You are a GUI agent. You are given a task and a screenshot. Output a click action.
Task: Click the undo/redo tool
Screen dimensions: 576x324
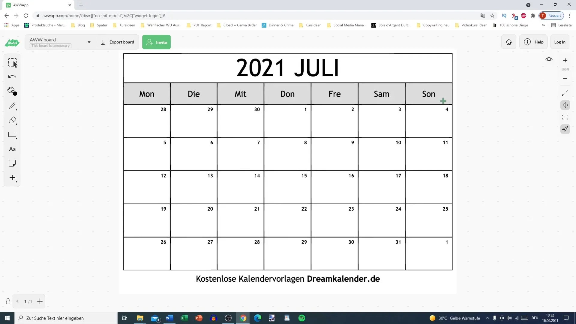(12, 76)
